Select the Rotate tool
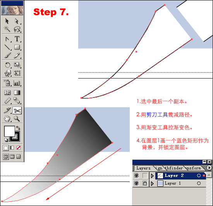The height and width of the screenshot is (206, 213). [x=7, y=65]
